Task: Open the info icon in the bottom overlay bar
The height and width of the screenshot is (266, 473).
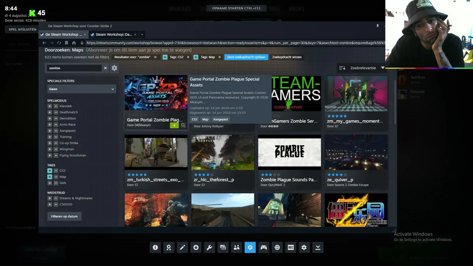Action: point(155,248)
